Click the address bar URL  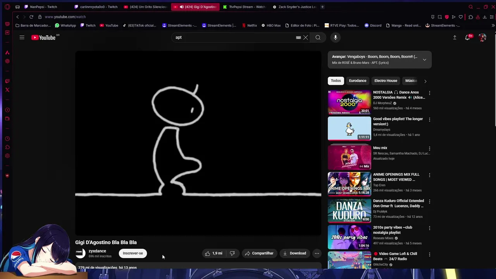click(65, 17)
